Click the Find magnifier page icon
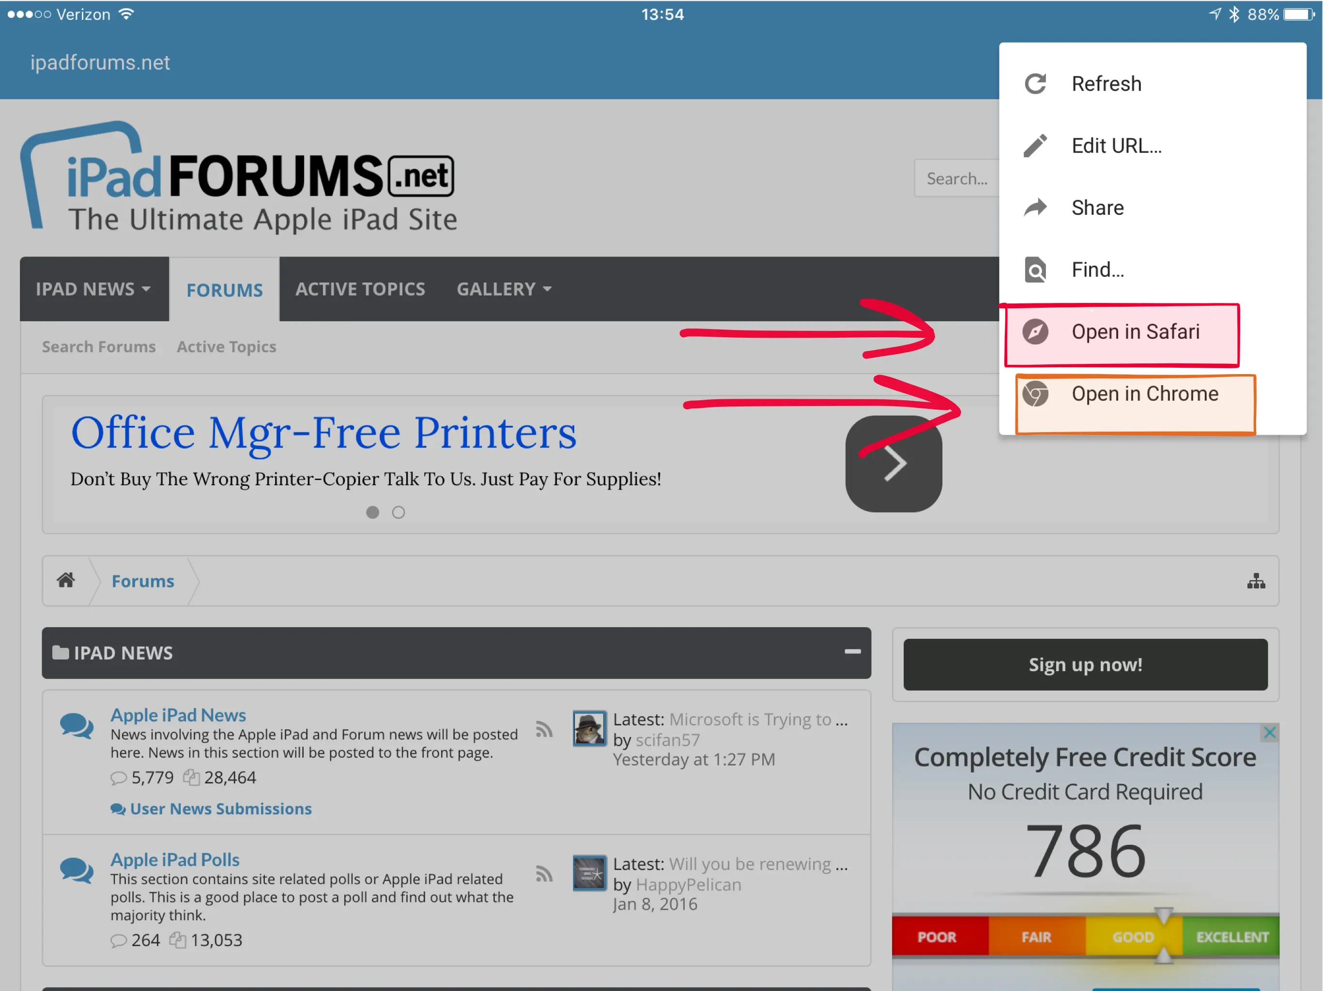Image resolution: width=1323 pixels, height=991 pixels. pyautogui.click(x=1035, y=270)
